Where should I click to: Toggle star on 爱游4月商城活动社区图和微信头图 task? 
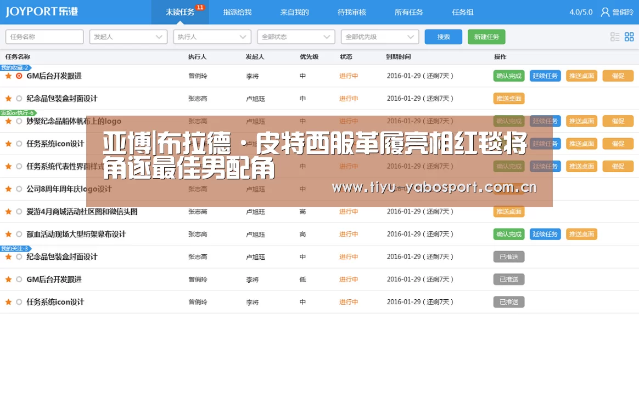pos(8,212)
